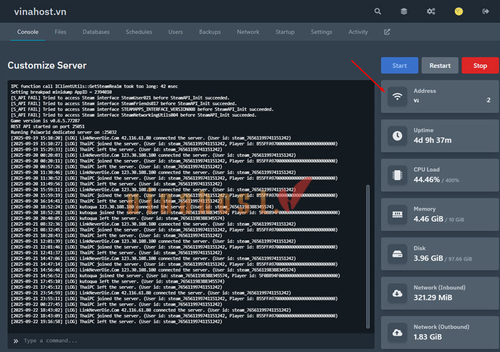Open the search icon in top bar
The width and height of the screenshot is (500, 352).
[377, 11]
